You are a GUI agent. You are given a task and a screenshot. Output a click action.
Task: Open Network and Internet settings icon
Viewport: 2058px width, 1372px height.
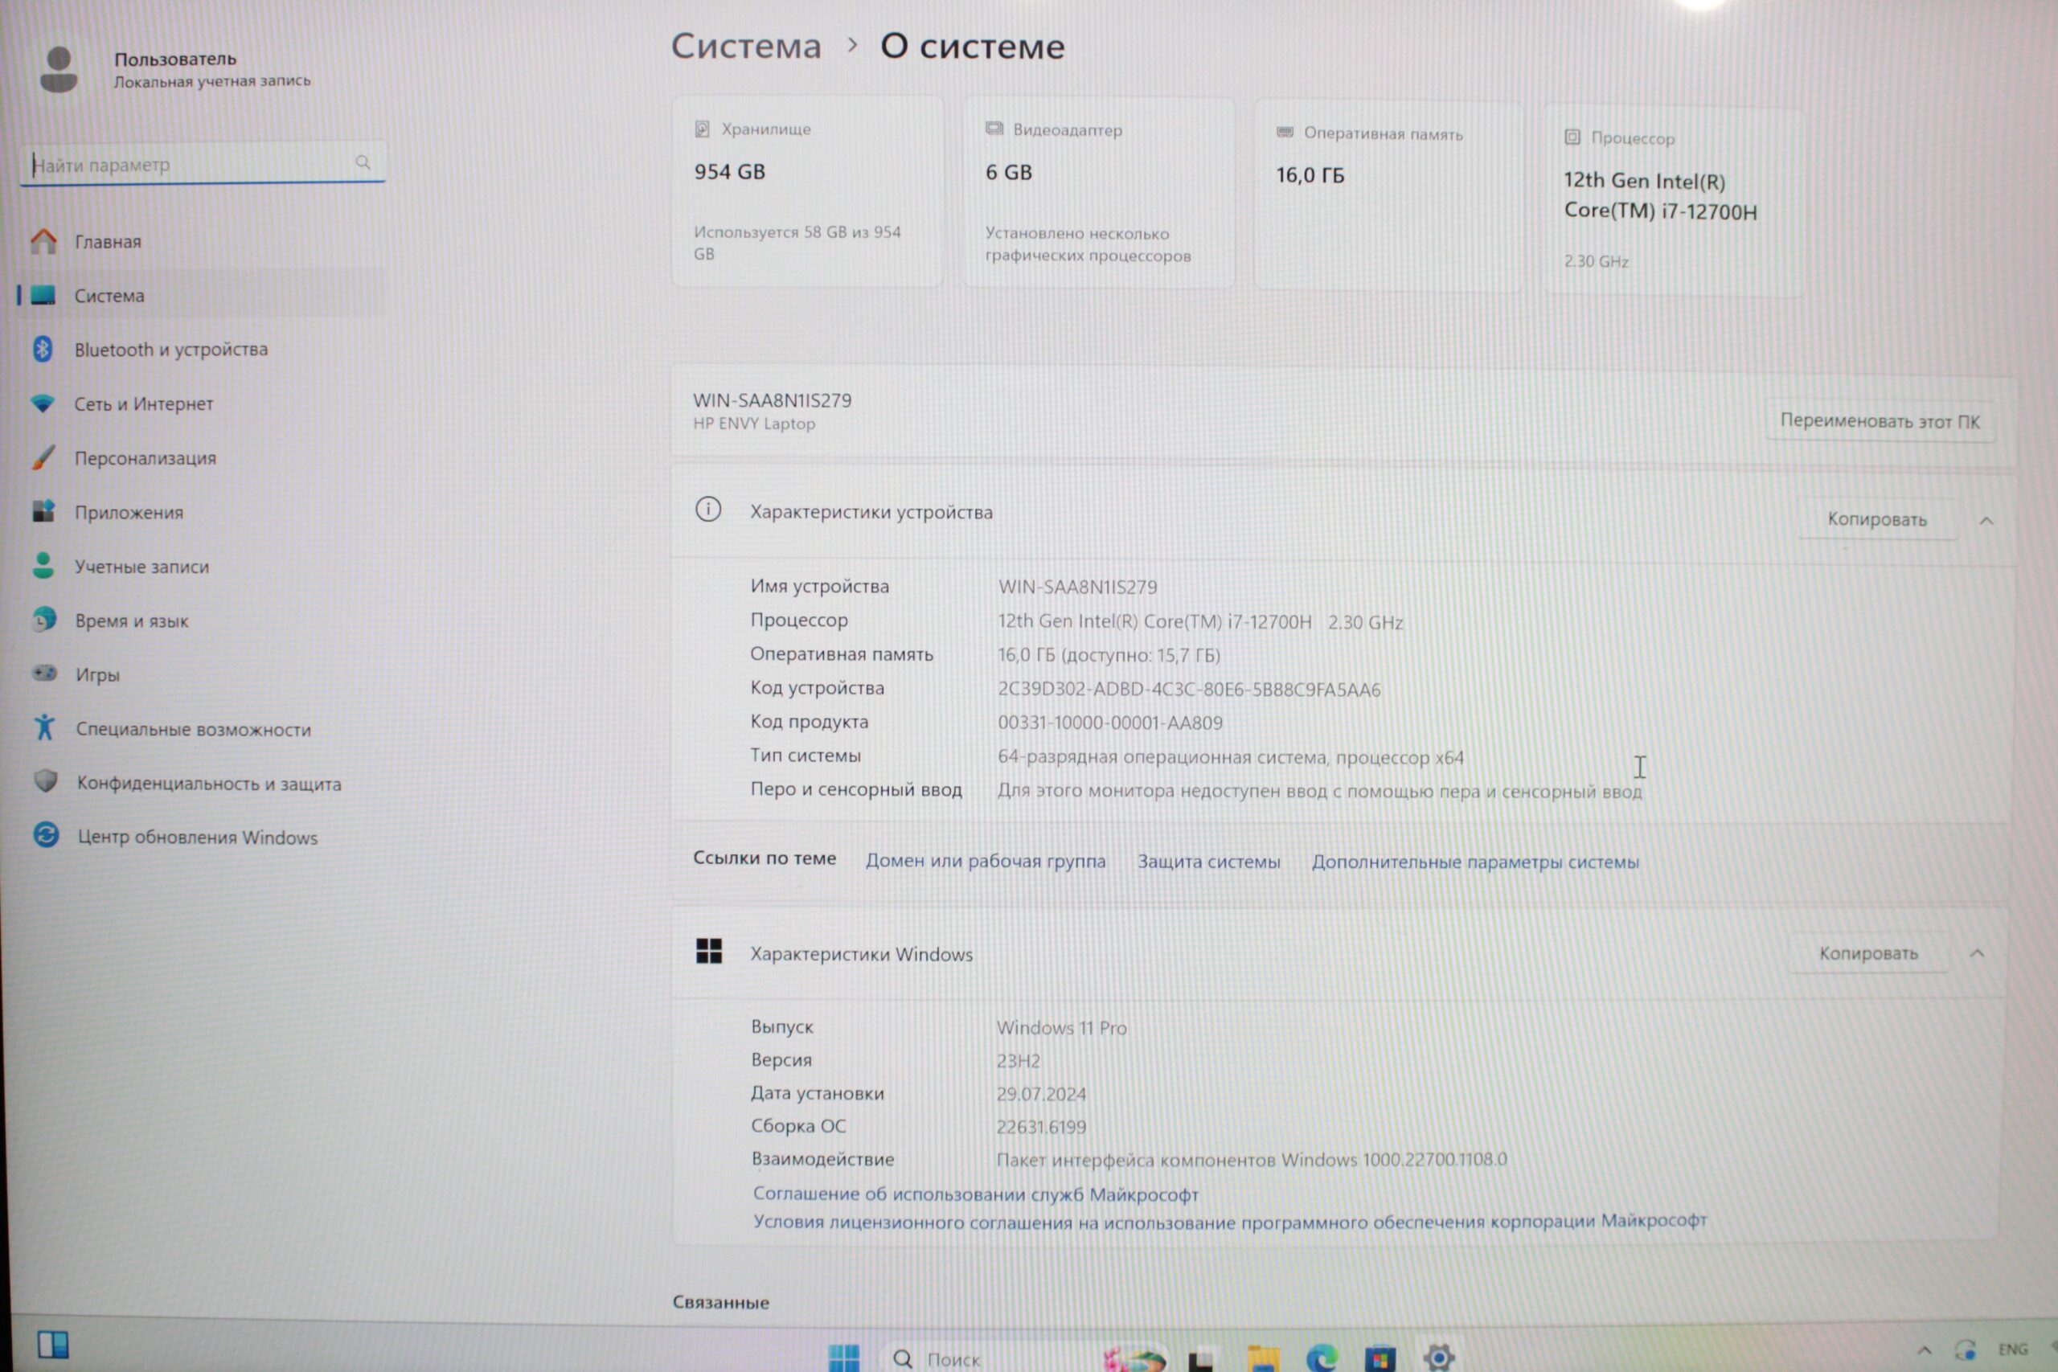tap(43, 403)
